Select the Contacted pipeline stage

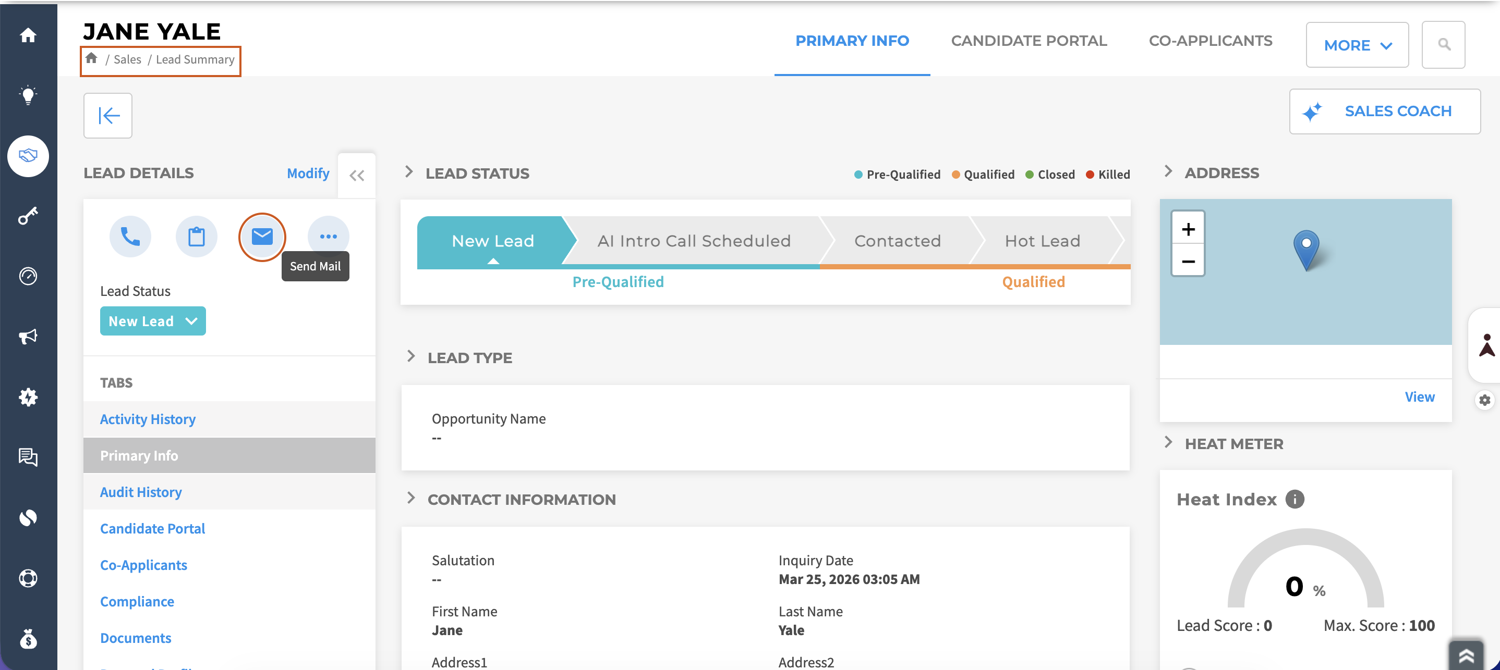tap(897, 241)
